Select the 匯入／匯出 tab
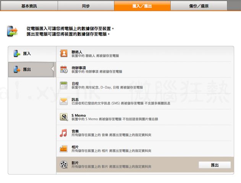 click(x=142, y=6)
